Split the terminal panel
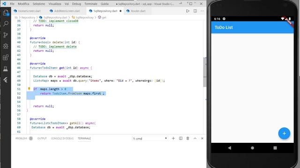300x168 pixels. (180, 139)
